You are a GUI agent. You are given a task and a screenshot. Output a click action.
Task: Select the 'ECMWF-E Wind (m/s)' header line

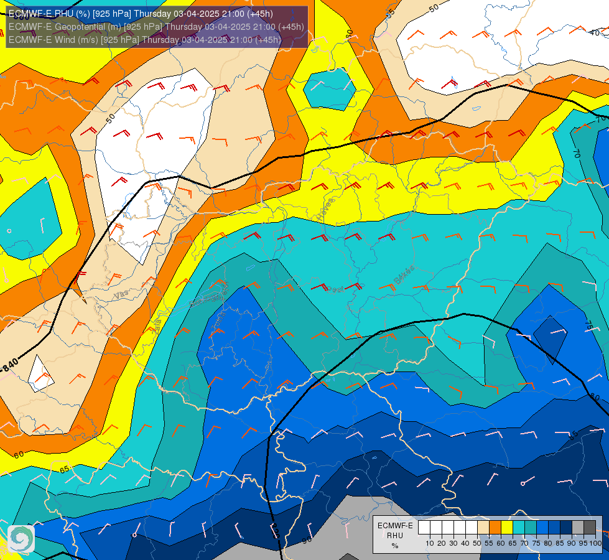(145, 40)
